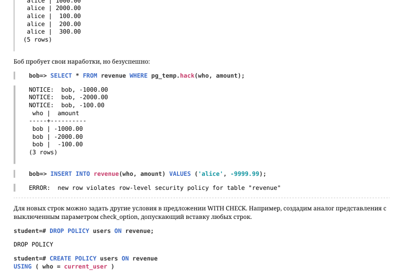The height and width of the screenshot is (271, 404).
Task: Click the 'INSERT INTO' keywords
Action: pos(70,174)
